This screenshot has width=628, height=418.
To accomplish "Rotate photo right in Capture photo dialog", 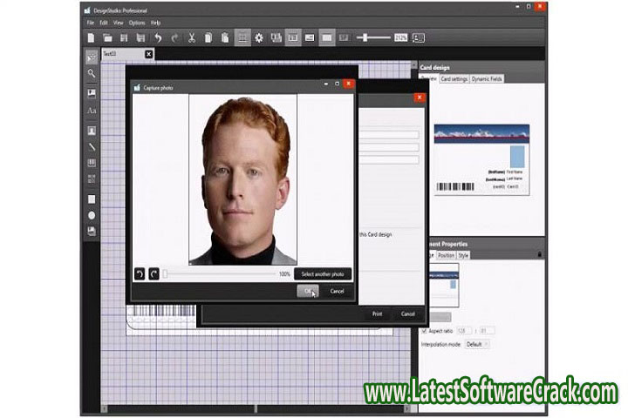I will pyautogui.click(x=154, y=273).
